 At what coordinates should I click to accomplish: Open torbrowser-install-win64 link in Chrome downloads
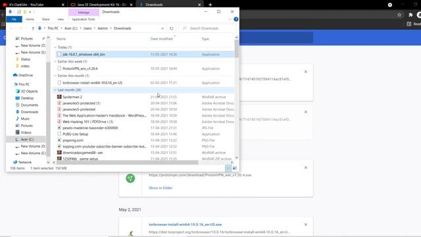tap(186, 224)
